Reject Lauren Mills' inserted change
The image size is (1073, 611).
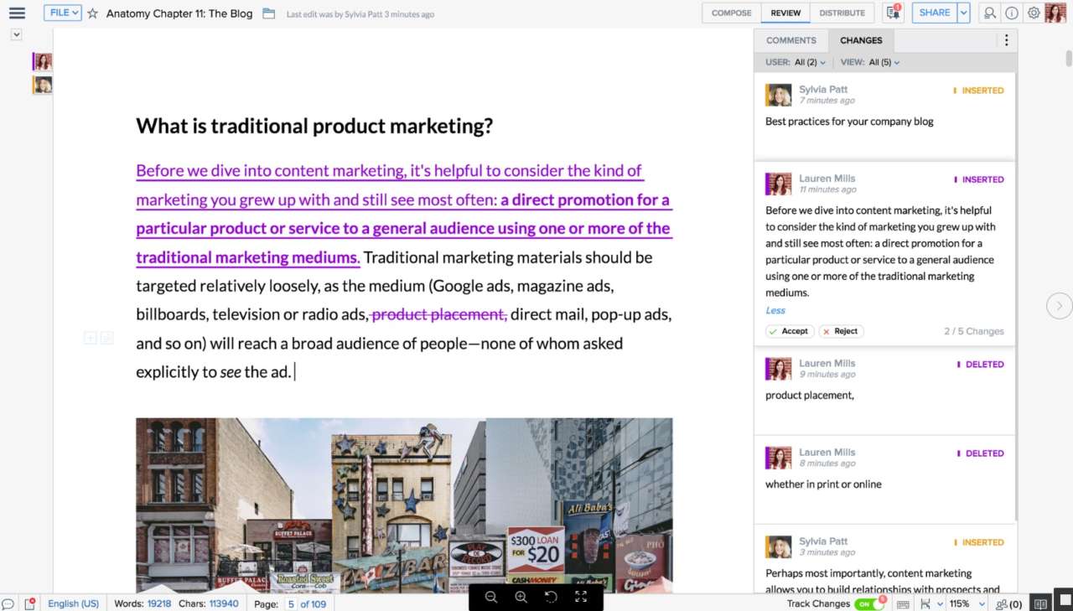click(x=841, y=331)
